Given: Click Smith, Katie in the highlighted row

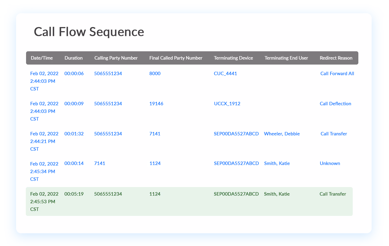Looking at the screenshot, I should tap(277, 194).
